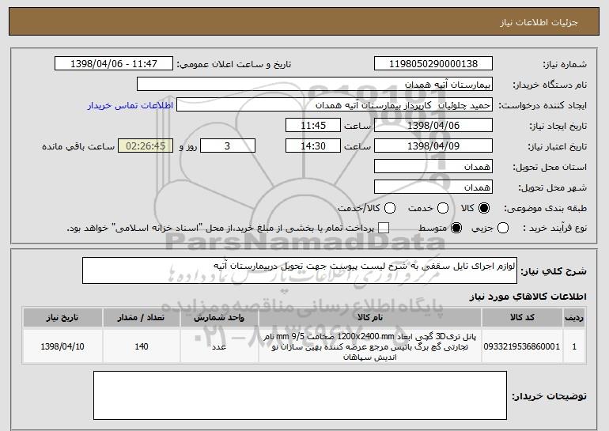Tick the اسناد خزانه اسلامی payment checkbox
609x431 pixels.
[384, 228]
